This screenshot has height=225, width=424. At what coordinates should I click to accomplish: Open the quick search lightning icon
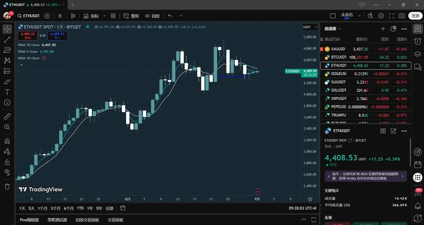[370, 16]
